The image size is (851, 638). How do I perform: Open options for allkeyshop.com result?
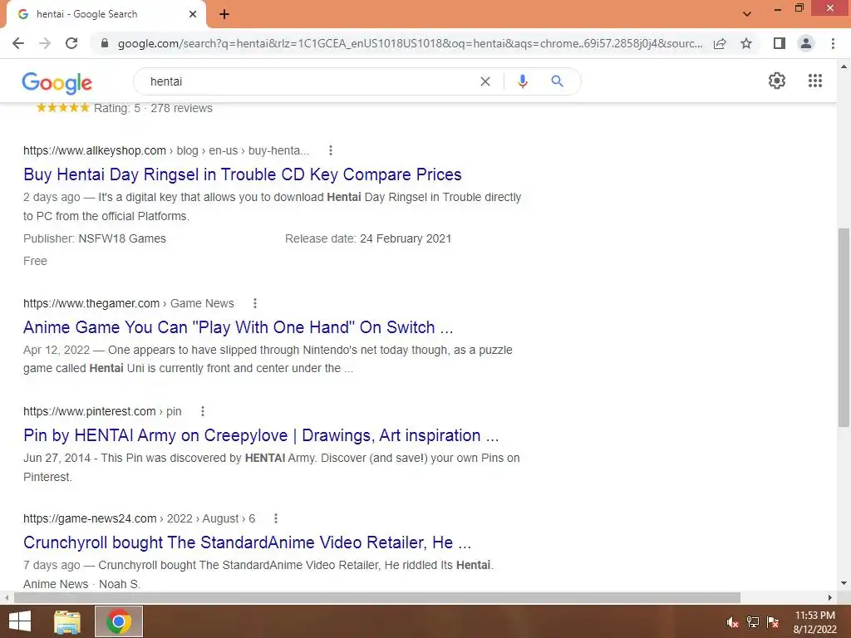(331, 150)
